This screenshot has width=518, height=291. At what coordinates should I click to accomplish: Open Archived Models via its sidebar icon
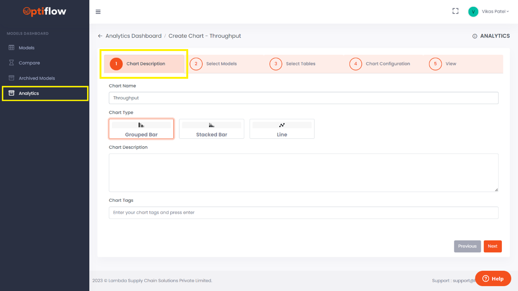pos(11,78)
